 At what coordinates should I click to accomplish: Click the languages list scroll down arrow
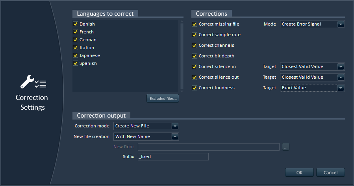coord(182,91)
